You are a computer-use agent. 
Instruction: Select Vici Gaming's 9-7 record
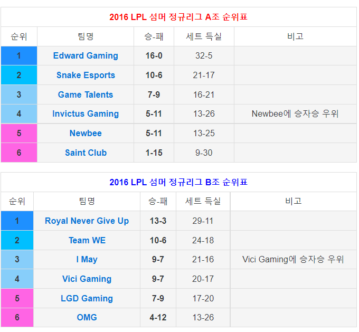[158, 279]
